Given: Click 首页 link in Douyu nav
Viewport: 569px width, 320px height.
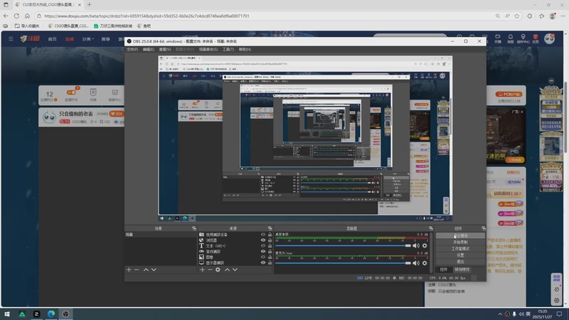Looking at the screenshot, I should click(x=52, y=39).
